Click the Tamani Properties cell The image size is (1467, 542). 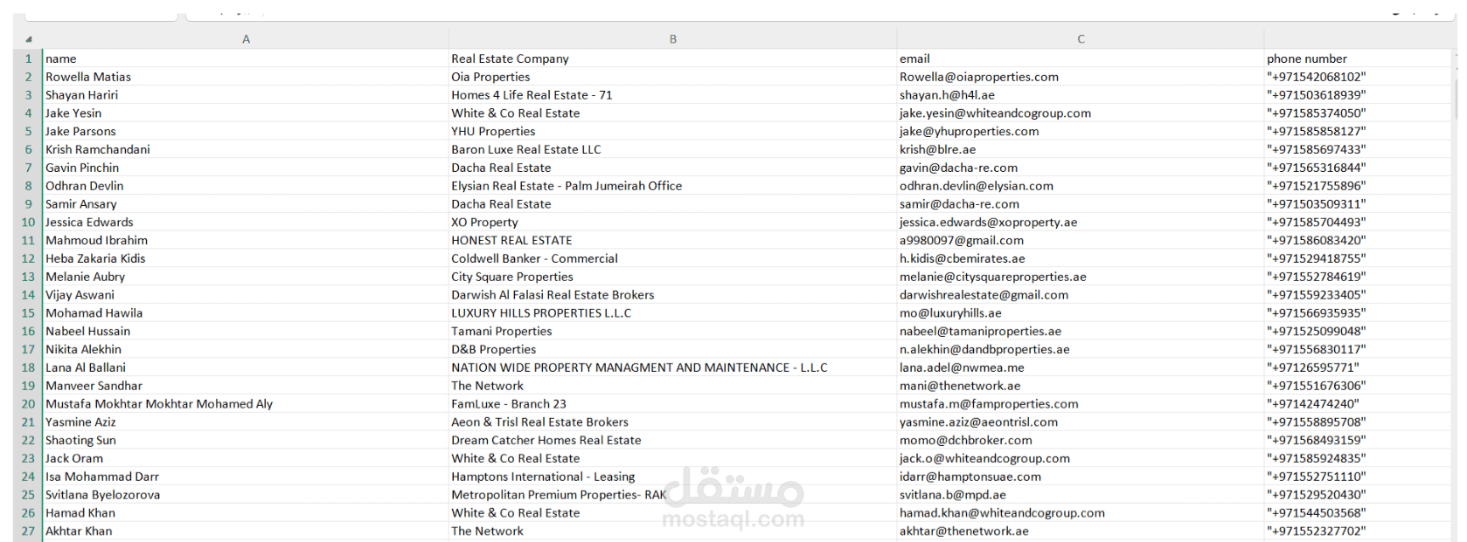click(x=672, y=331)
